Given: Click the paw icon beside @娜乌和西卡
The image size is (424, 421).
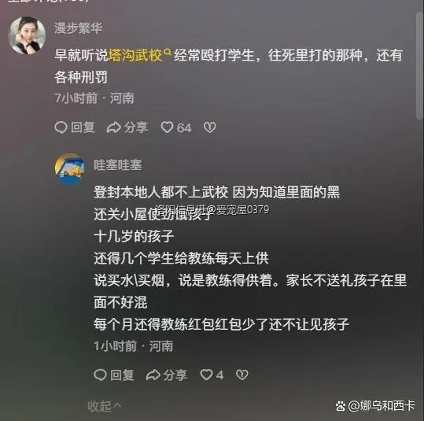Looking at the screenshot, I should (341, 406).
